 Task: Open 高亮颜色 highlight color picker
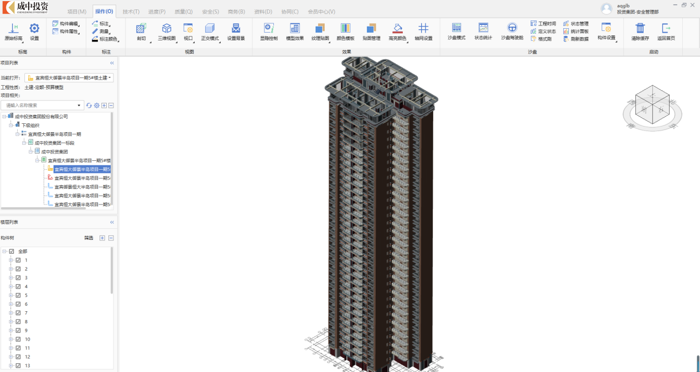pos(397,32)
